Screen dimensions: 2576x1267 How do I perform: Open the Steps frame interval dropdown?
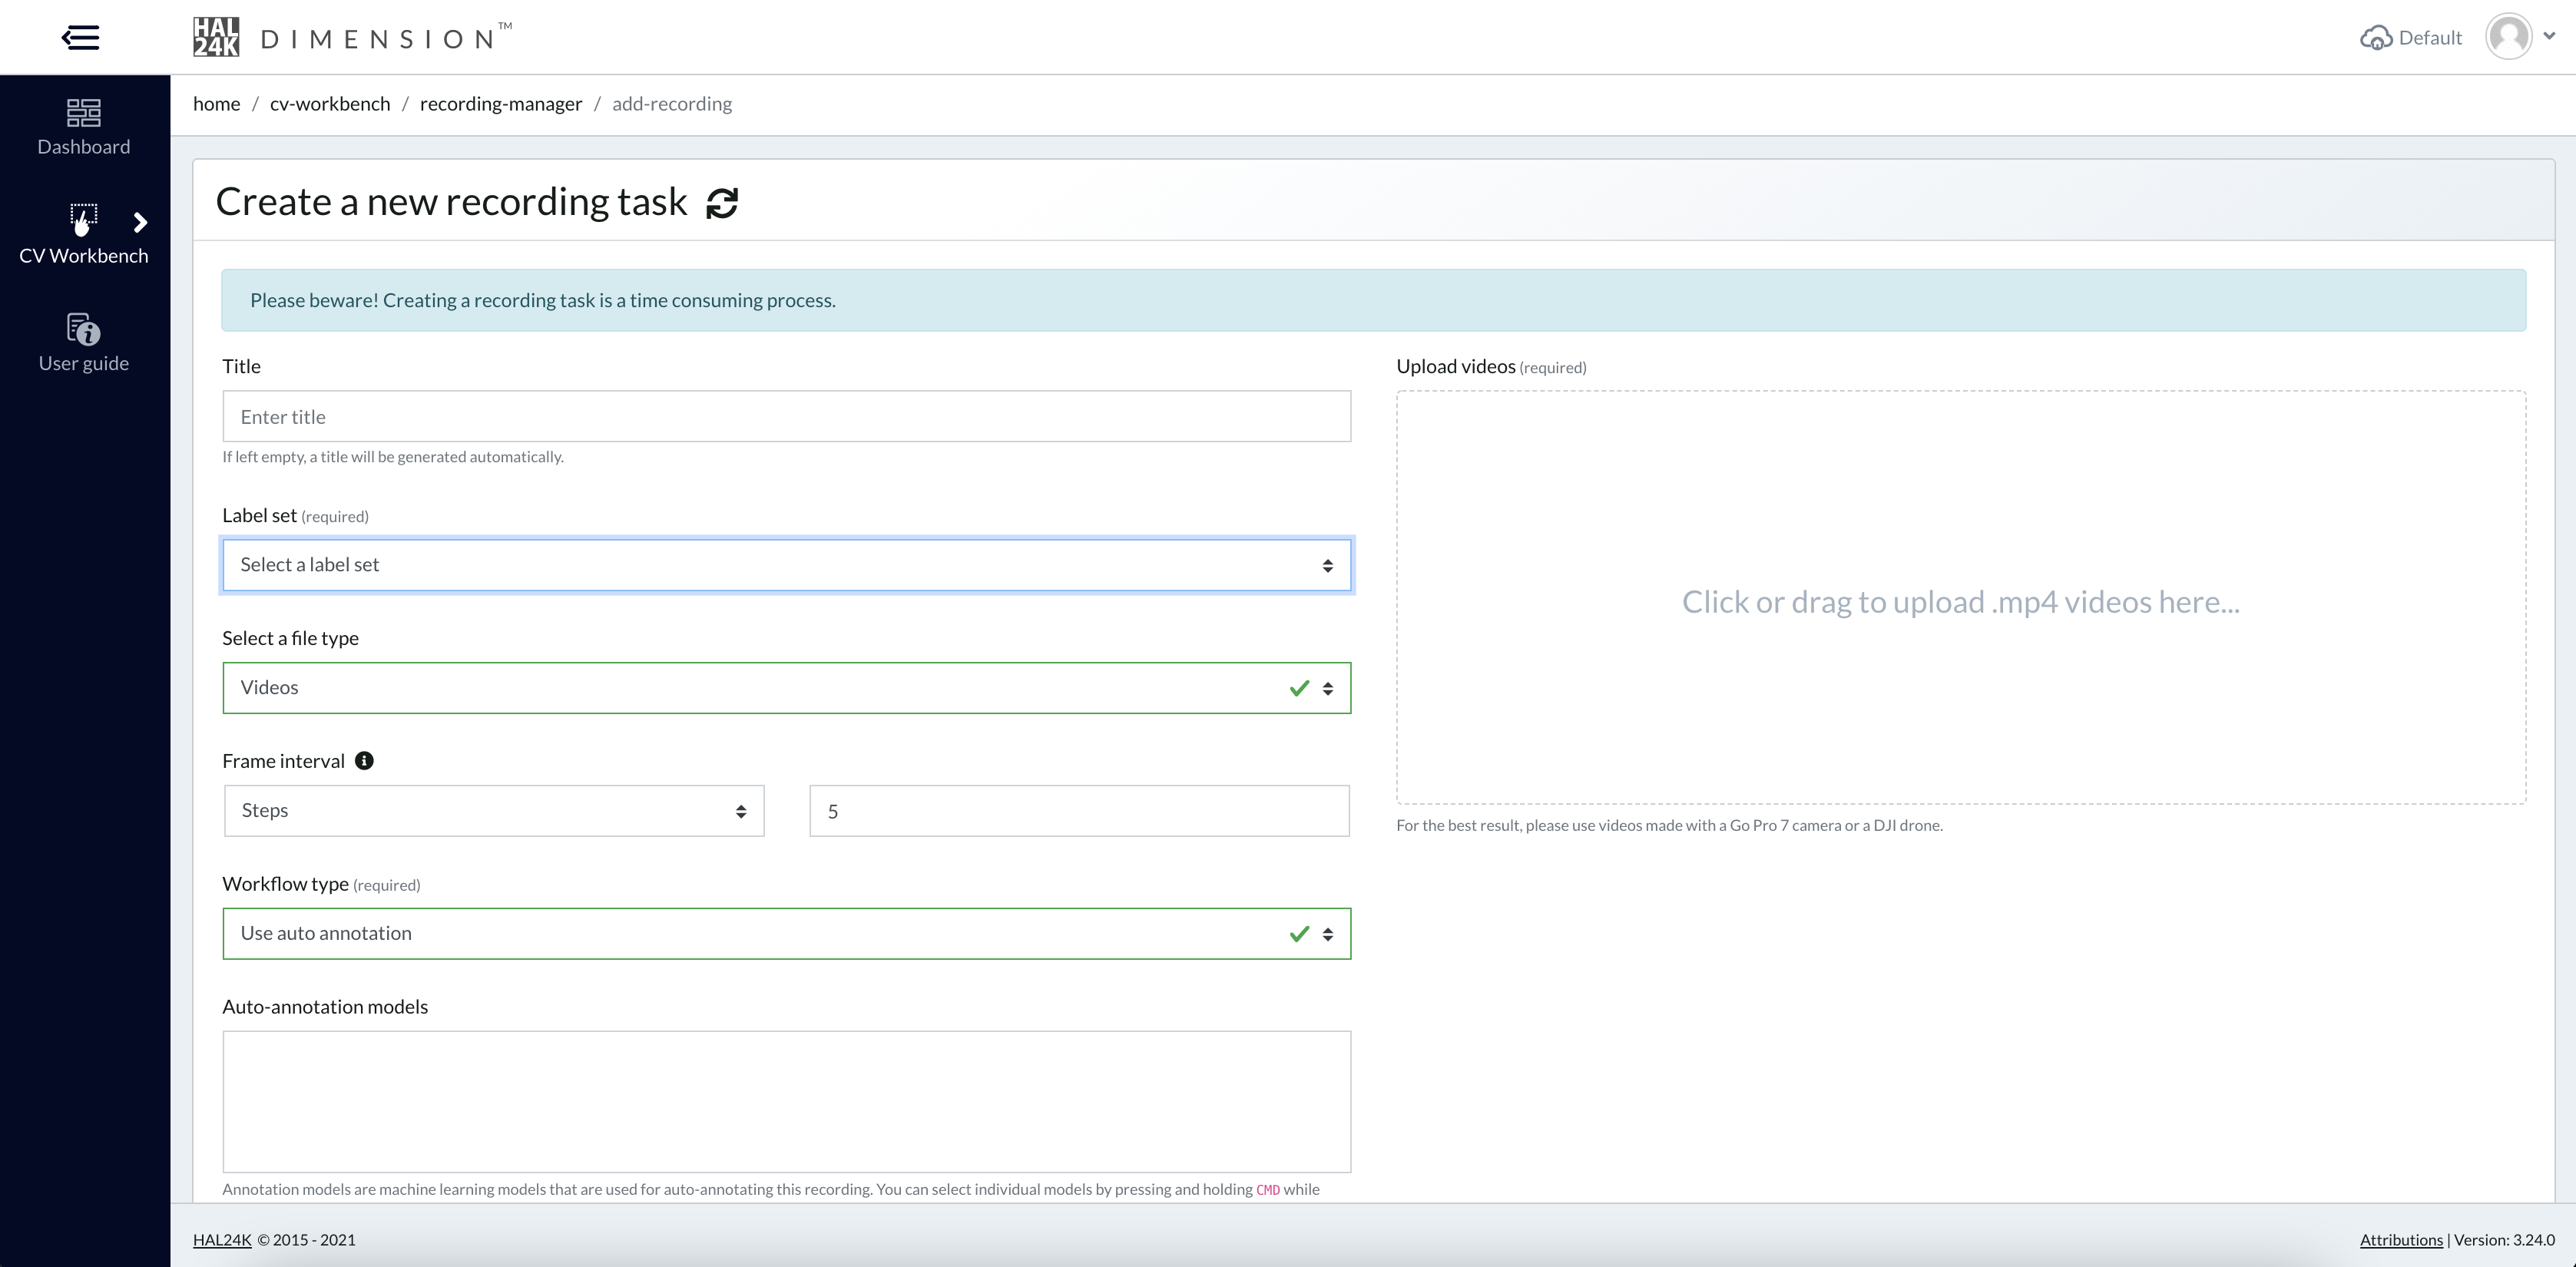[x=494, y=811]
